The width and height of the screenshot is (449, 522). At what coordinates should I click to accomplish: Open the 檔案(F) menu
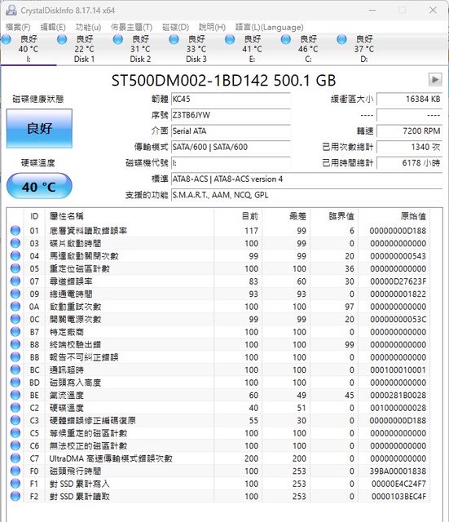click(18, 27)
